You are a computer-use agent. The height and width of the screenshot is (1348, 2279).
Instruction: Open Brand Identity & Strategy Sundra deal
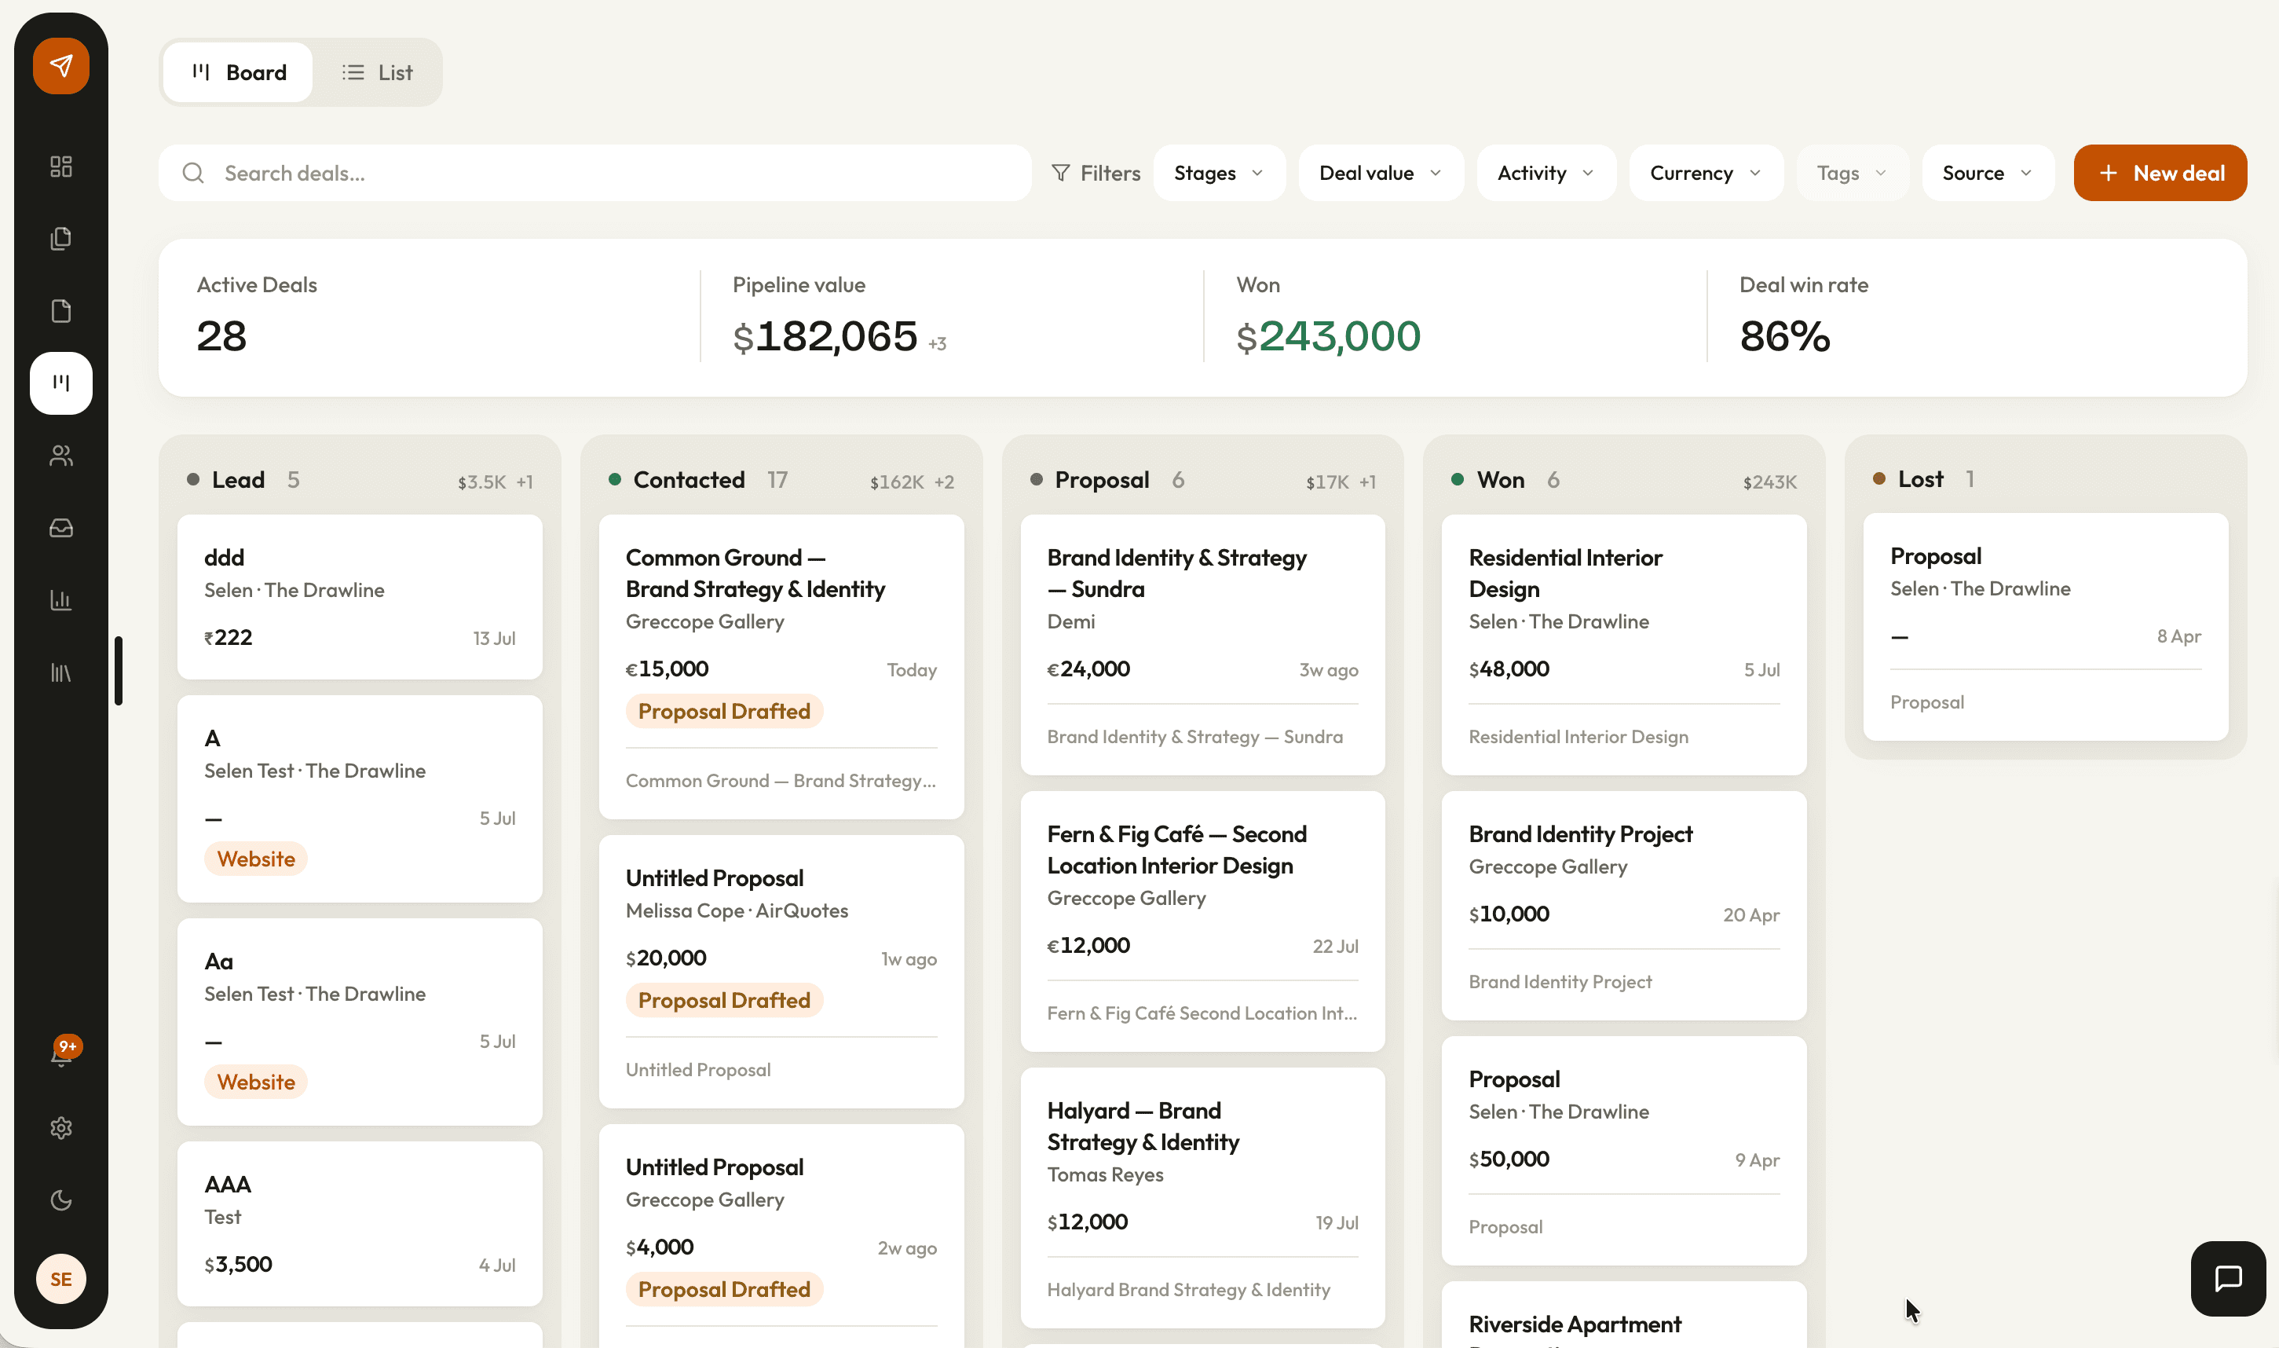tap(1202, 645)
